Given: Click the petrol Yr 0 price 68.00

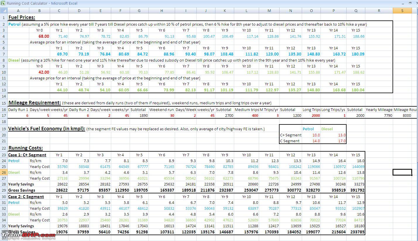Looking at the screenshot, I should tap(44, 36).
